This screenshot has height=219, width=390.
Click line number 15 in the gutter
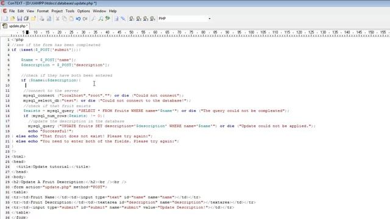[x=7, y=111]
